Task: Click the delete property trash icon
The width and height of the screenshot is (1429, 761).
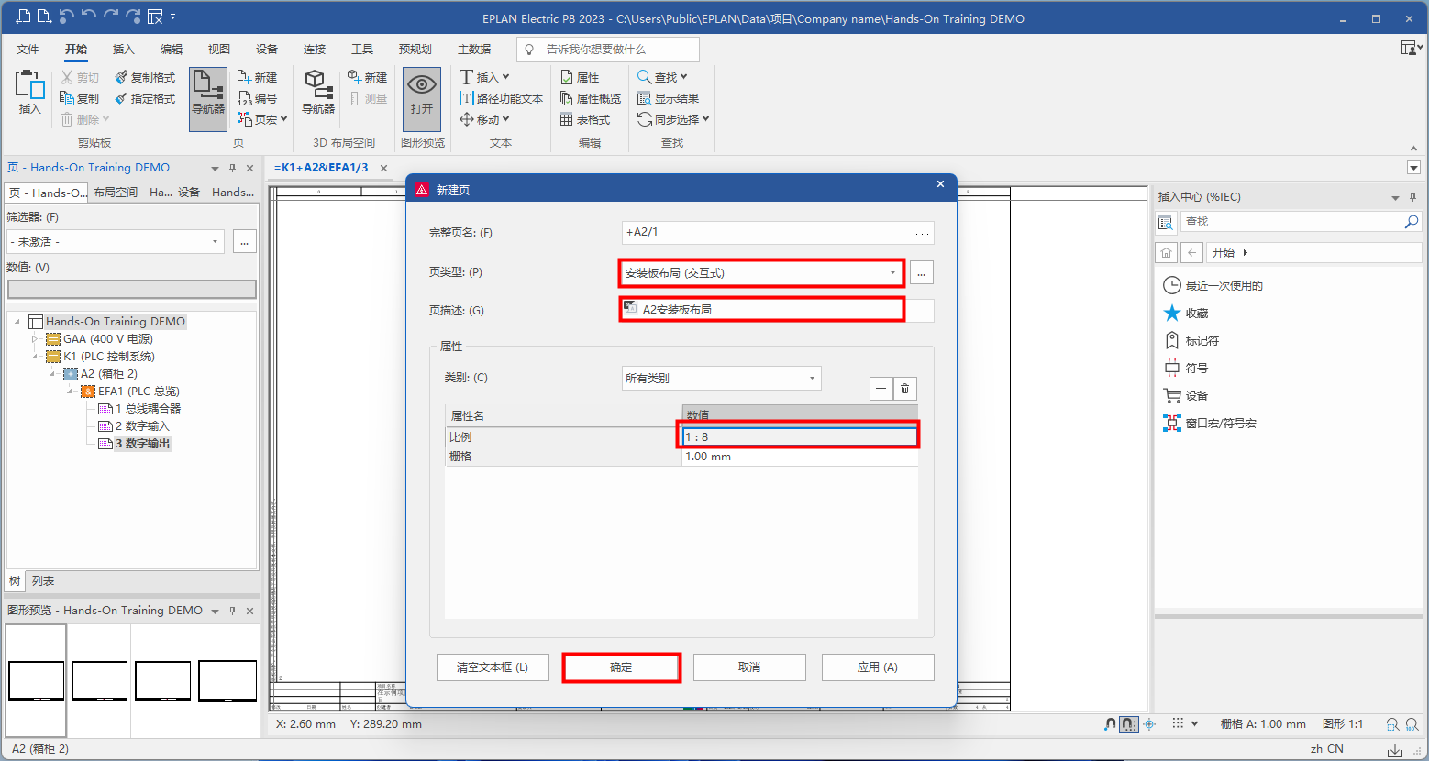Action: coord(904,389)
